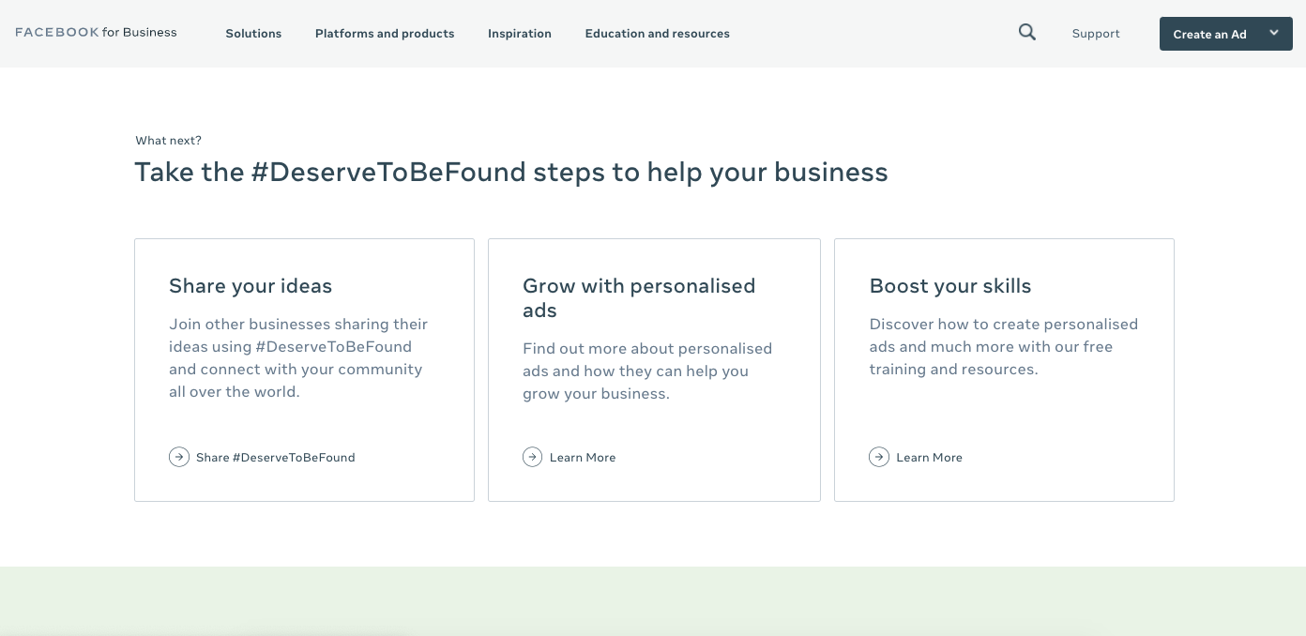Select the Boost your skills heading
Viewport: 1306px width, 636px height.
point(950,286)
